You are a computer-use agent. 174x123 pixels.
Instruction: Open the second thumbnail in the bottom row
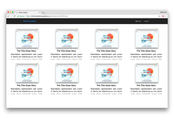pyautogui.click(x=67, y=73)
